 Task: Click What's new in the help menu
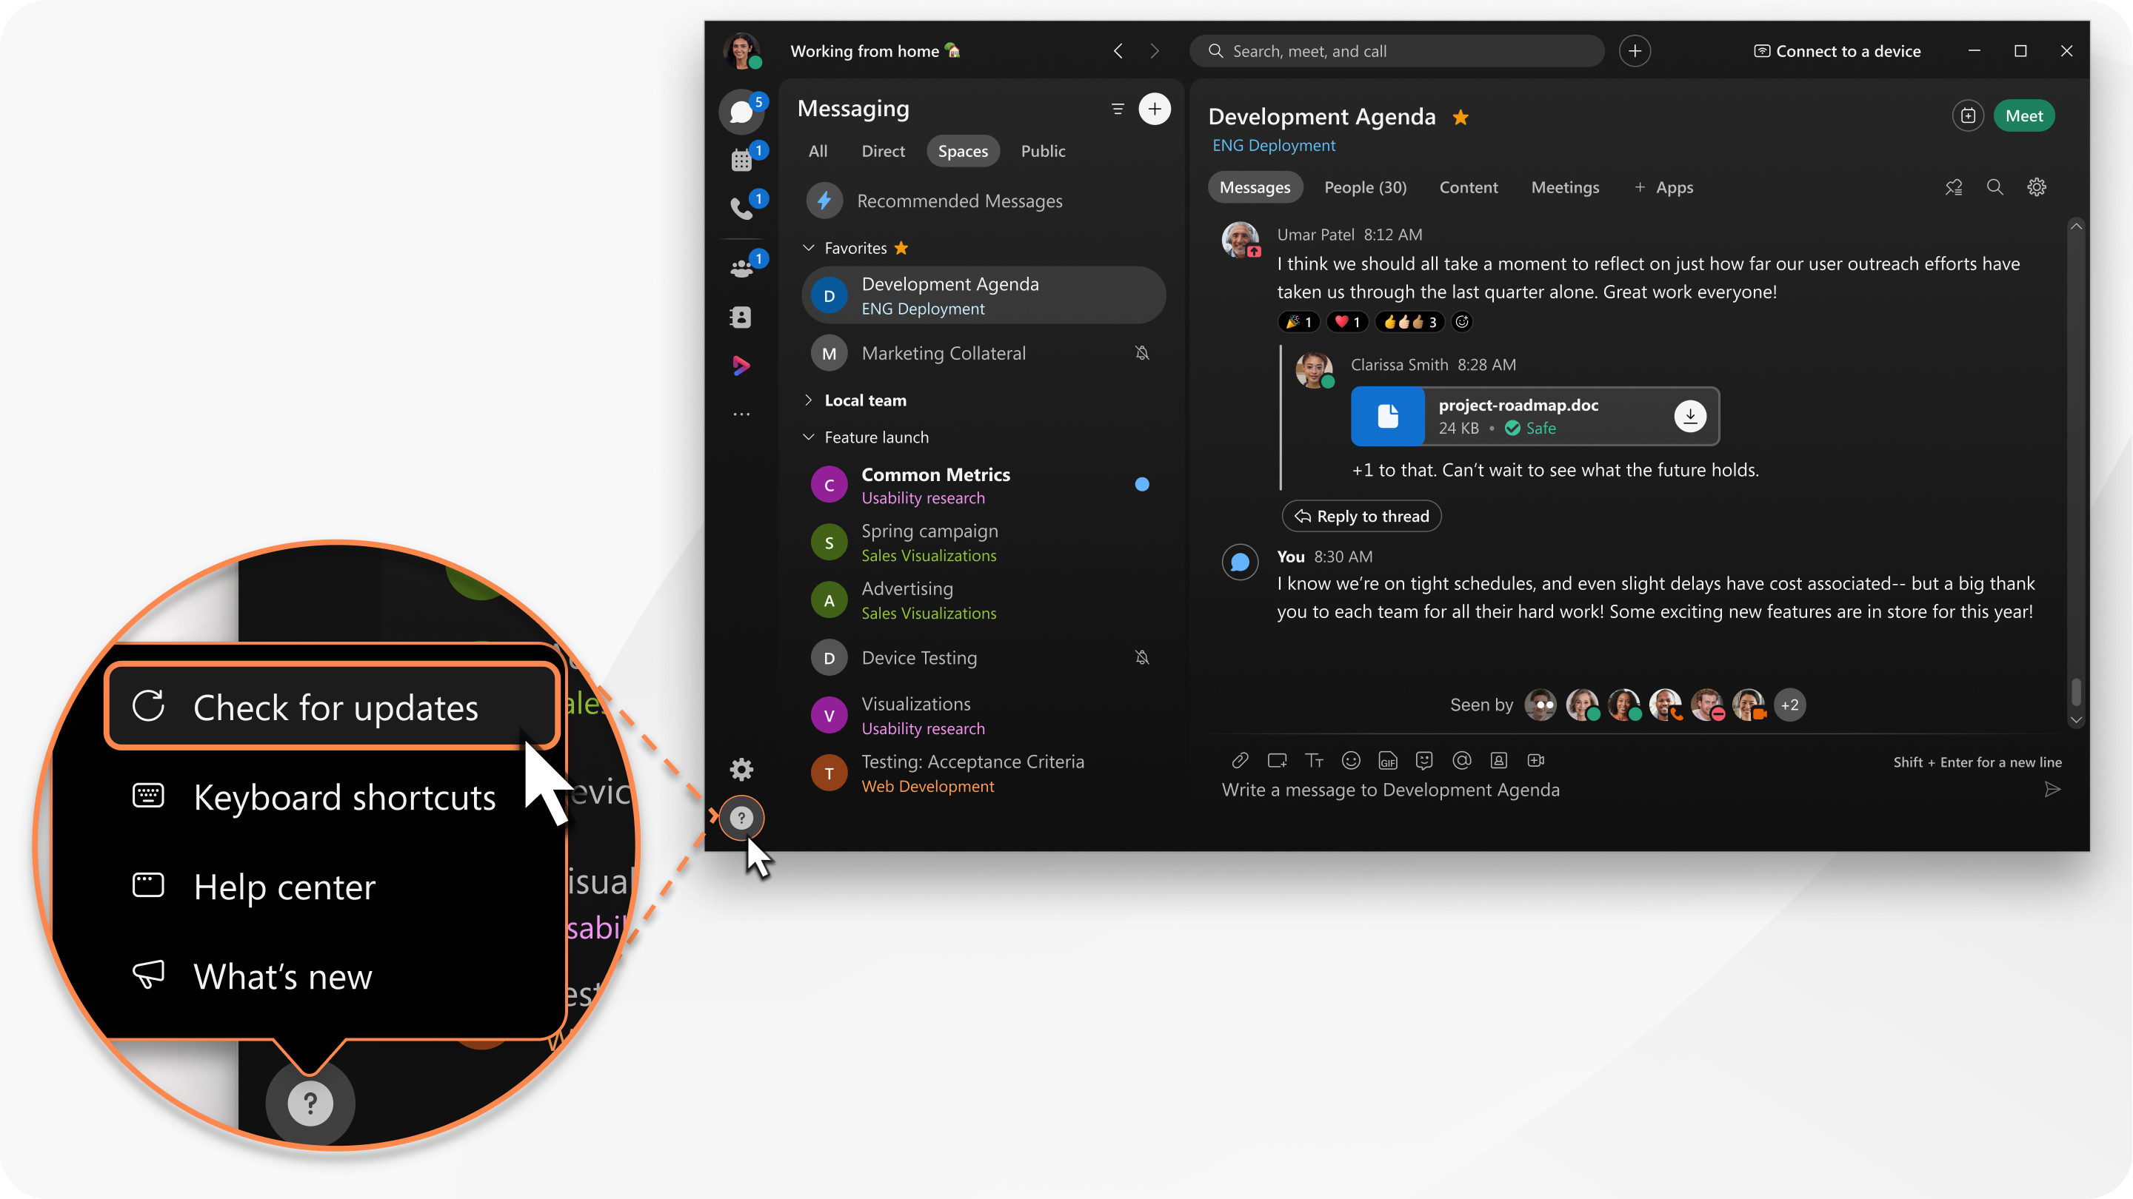click(281, 973)
